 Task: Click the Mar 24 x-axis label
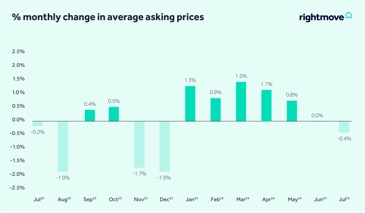(x=243, y=199)
